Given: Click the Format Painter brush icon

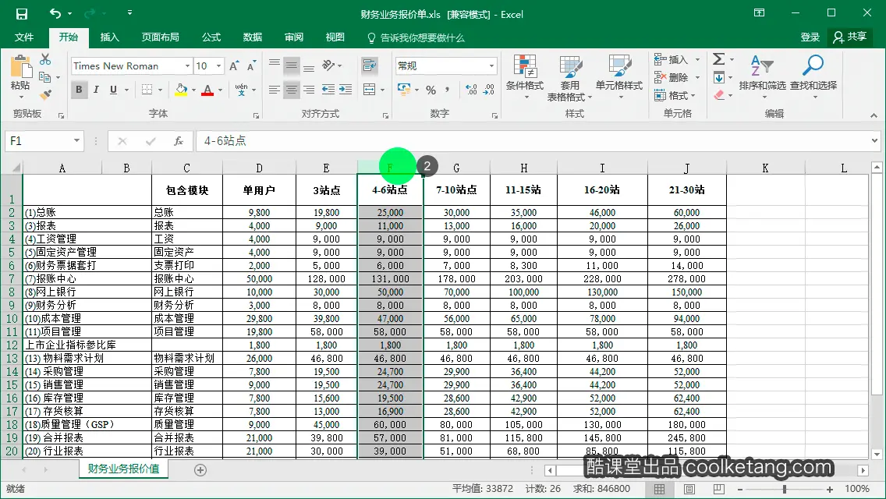Looking at the screenshot, I should pos(46,94).
